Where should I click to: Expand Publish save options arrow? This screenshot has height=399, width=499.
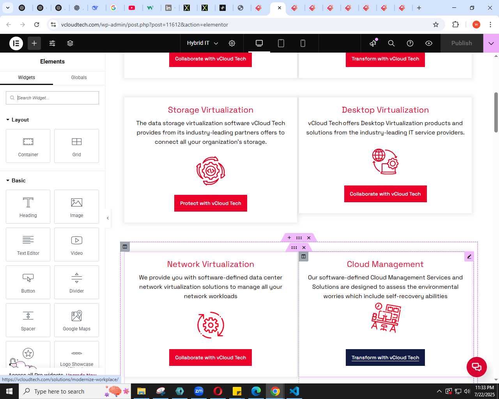pos(491,43)
